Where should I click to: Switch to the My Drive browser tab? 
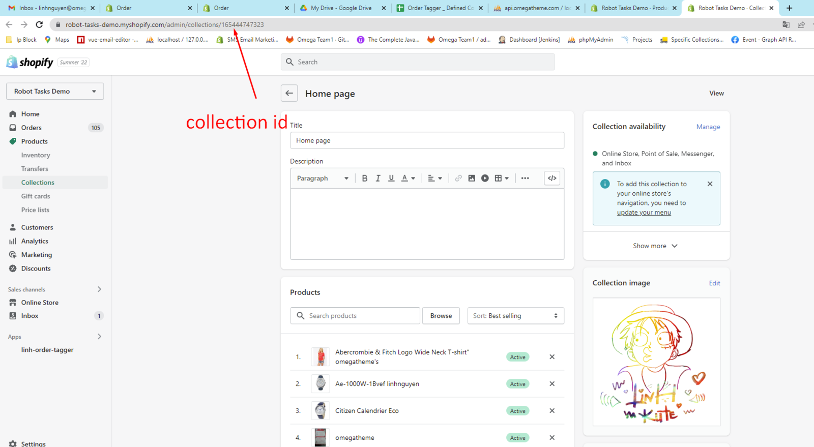pyautogui.click(x=341, y=8)
